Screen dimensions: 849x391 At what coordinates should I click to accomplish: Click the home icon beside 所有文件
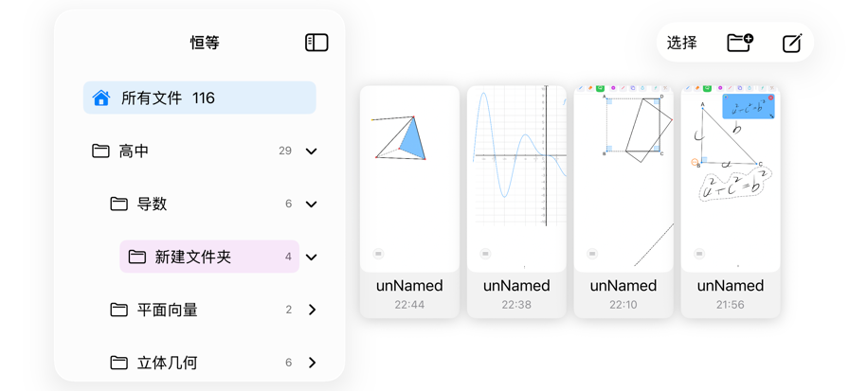tap(101, 98)
